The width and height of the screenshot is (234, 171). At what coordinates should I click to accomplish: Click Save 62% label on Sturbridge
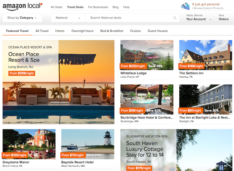154,111
